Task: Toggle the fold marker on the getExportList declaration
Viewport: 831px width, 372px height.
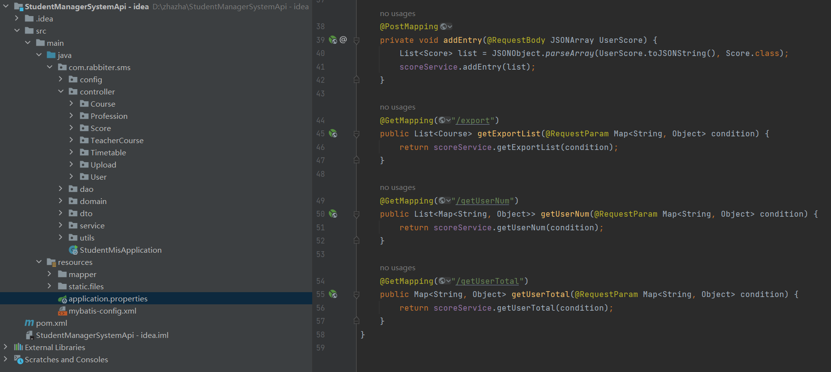Action: coord(357,134)
